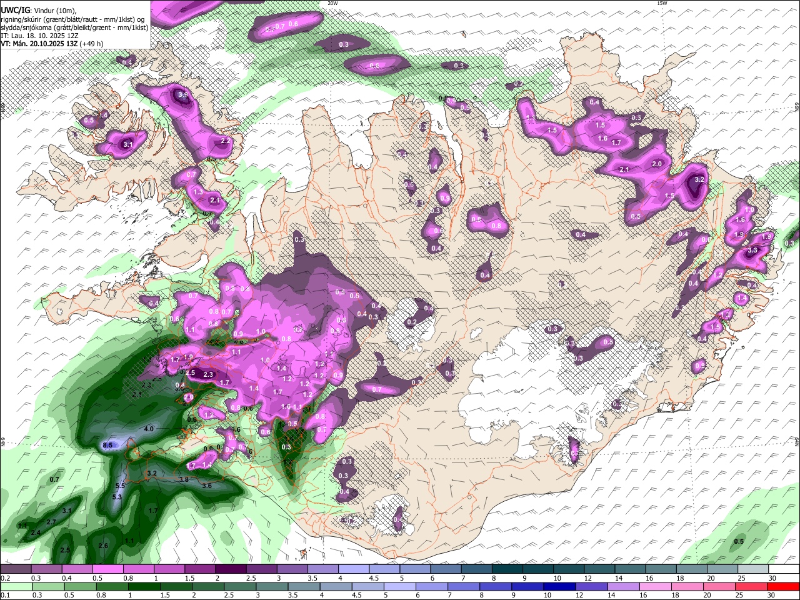Click the "30" label in the upper legend row

click(772, 579)
